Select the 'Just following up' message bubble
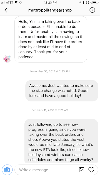Viewport: 100px width, 177px height. point(61,141)
